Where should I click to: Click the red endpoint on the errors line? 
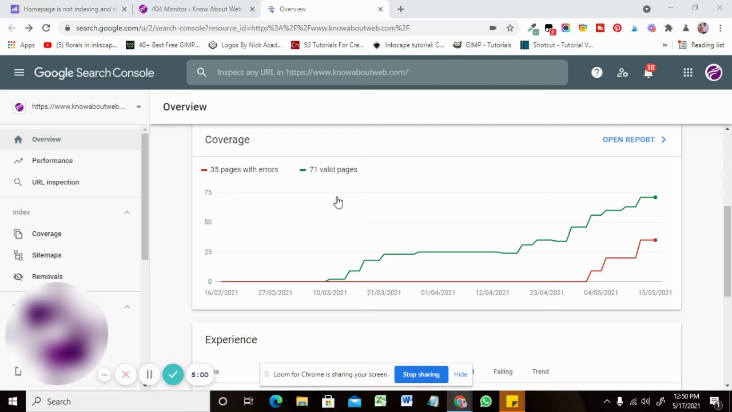[655, 240]
